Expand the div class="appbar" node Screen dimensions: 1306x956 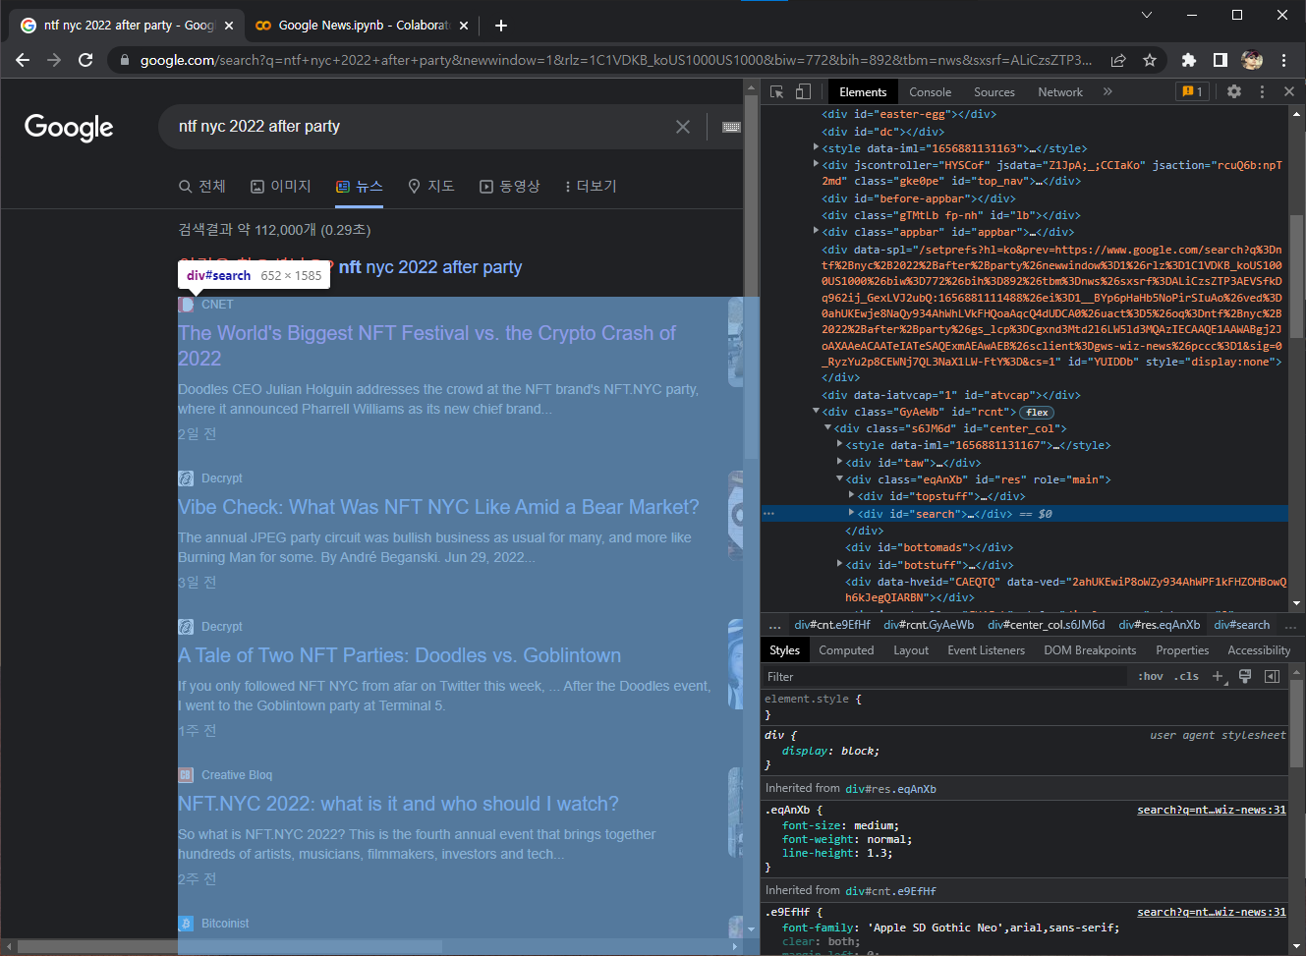pyautogui.click(x=817, y=232)
